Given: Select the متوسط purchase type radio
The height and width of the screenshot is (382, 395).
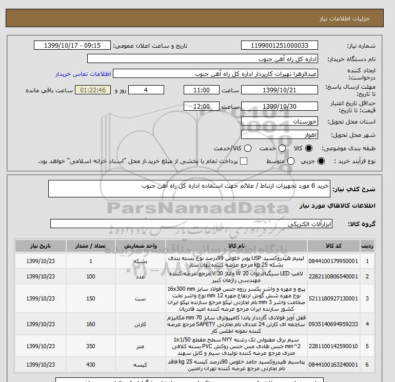Looking at the screenshot, I should (x=291, y=161).
